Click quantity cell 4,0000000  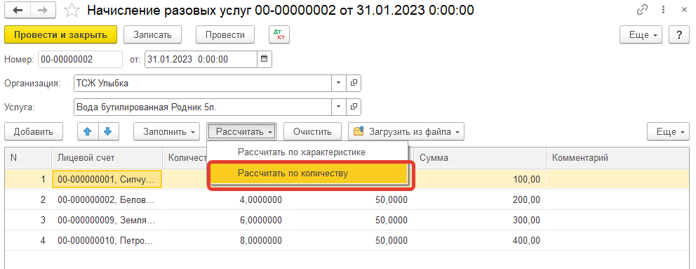coord(225,200)
